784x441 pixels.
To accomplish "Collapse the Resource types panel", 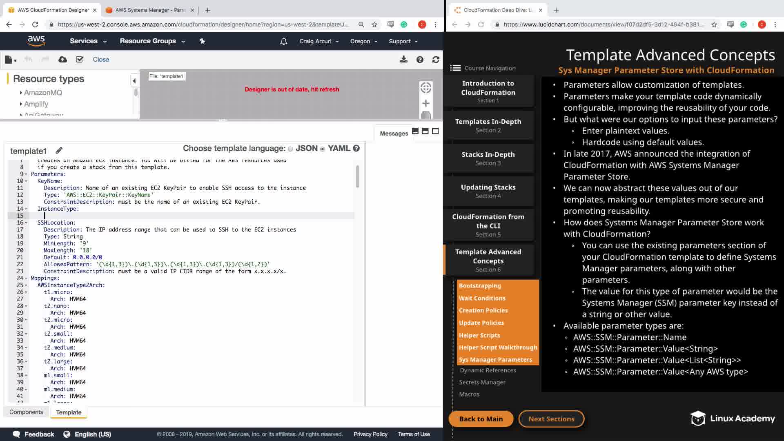I will pos(134,81).
